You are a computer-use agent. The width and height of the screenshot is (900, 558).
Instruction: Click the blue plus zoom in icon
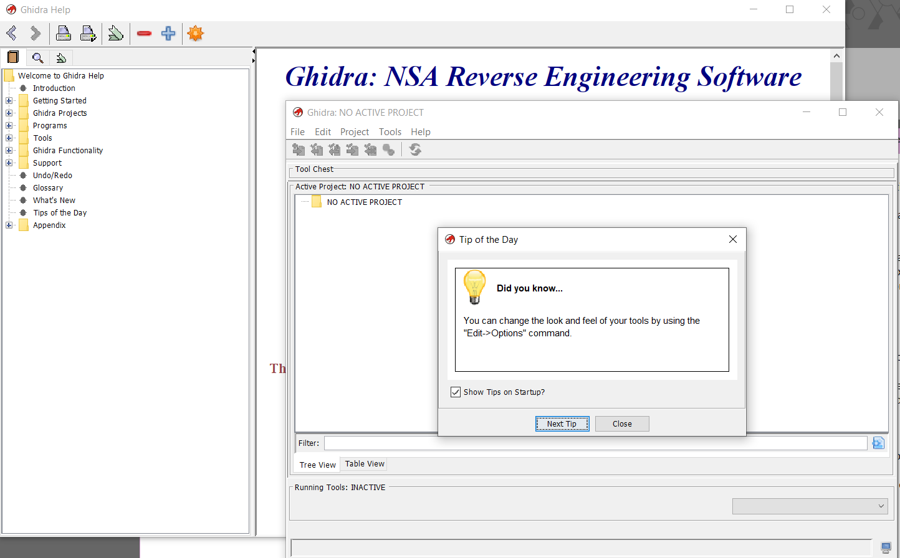pyautogui.click(x=168, y=33)
